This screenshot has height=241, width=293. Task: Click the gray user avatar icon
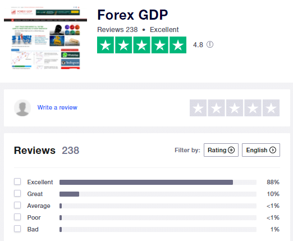click(22, 108)
